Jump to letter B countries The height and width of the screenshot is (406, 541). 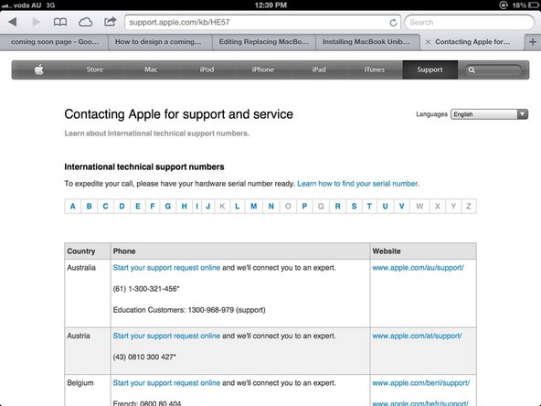click(x=89, y=206)
